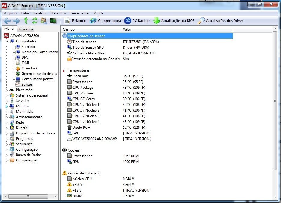Click the Compre agora globe icon

(x=93, y=21)
